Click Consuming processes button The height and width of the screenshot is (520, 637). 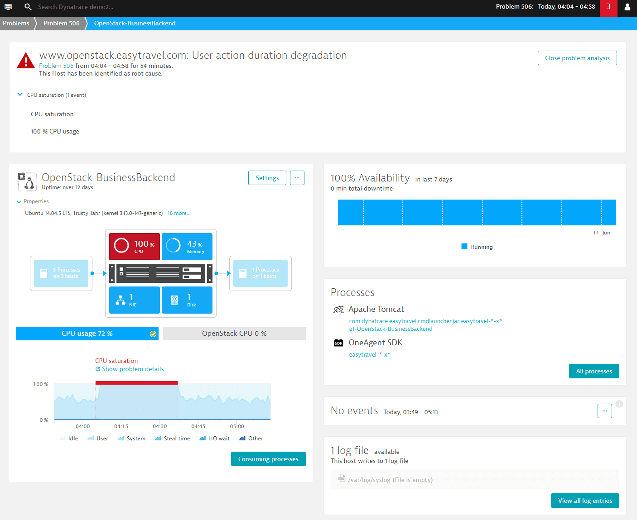click(268, 459)
